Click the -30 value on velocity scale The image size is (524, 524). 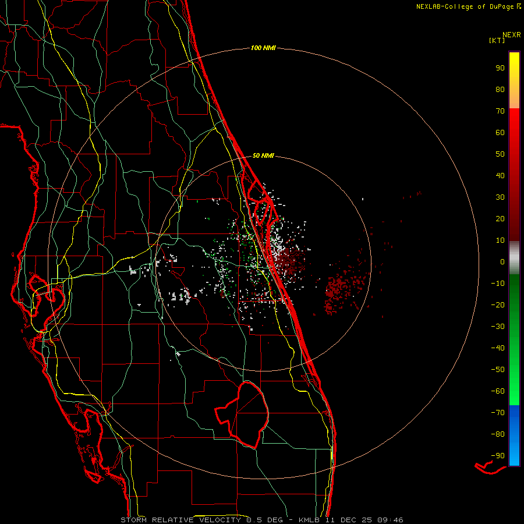[x=498, y=327]
